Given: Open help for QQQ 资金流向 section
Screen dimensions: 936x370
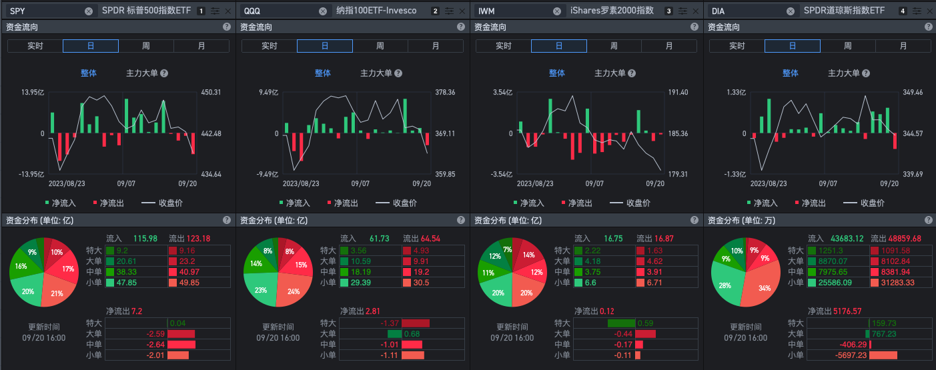Looking at the screenshot, I should point(460,27).
